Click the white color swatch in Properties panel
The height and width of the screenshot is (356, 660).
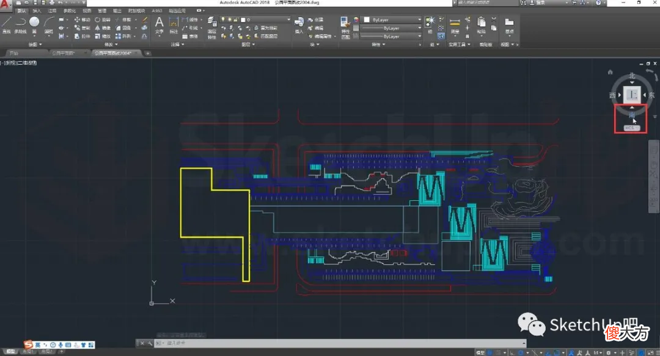(367, 20)
